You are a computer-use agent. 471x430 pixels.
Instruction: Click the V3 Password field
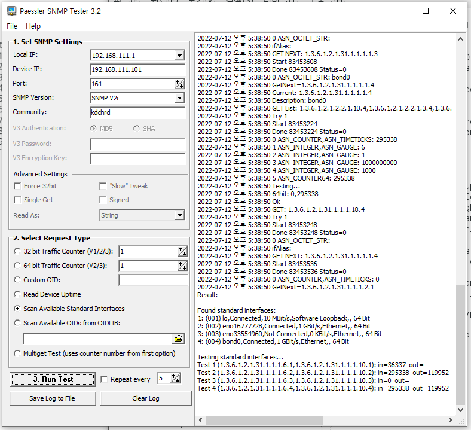point(137,144)
